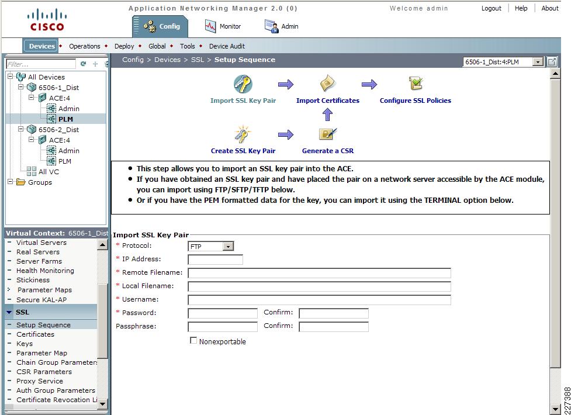Open the Deploy submenu
This screenshot has width=571, height=415.
click(124, 46)
